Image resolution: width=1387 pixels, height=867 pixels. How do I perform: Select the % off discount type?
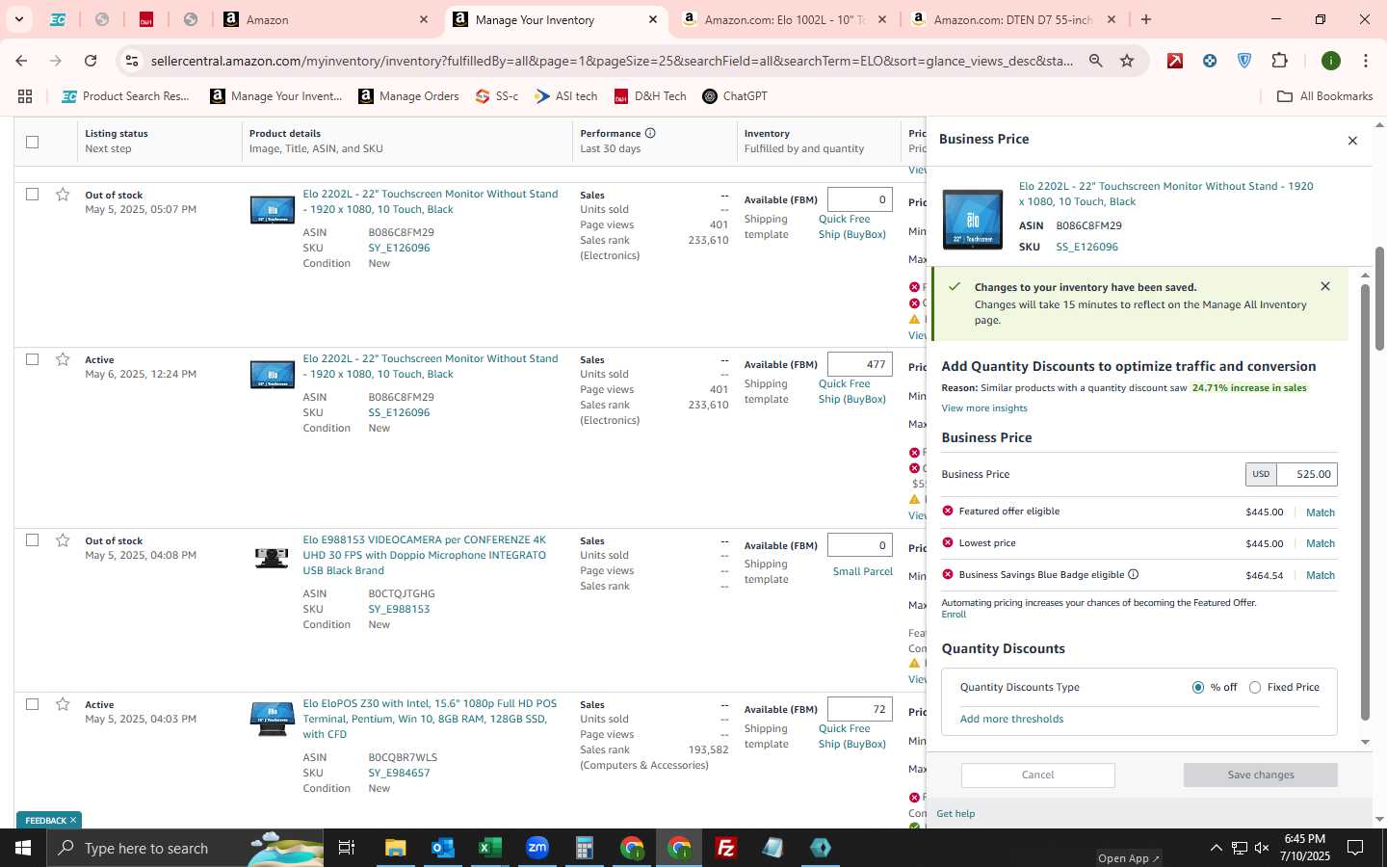coord(1198,687)
